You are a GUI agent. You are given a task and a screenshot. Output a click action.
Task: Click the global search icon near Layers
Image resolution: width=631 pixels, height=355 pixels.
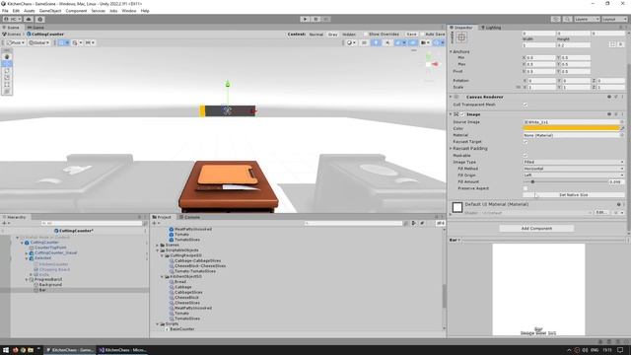tap(567, 19)
